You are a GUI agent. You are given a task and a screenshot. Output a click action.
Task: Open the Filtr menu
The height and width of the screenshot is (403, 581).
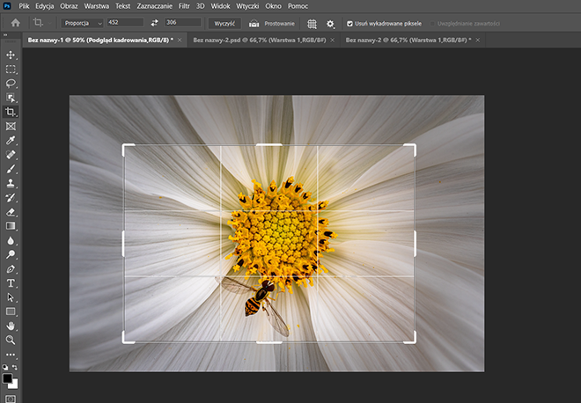coord(184,6)
